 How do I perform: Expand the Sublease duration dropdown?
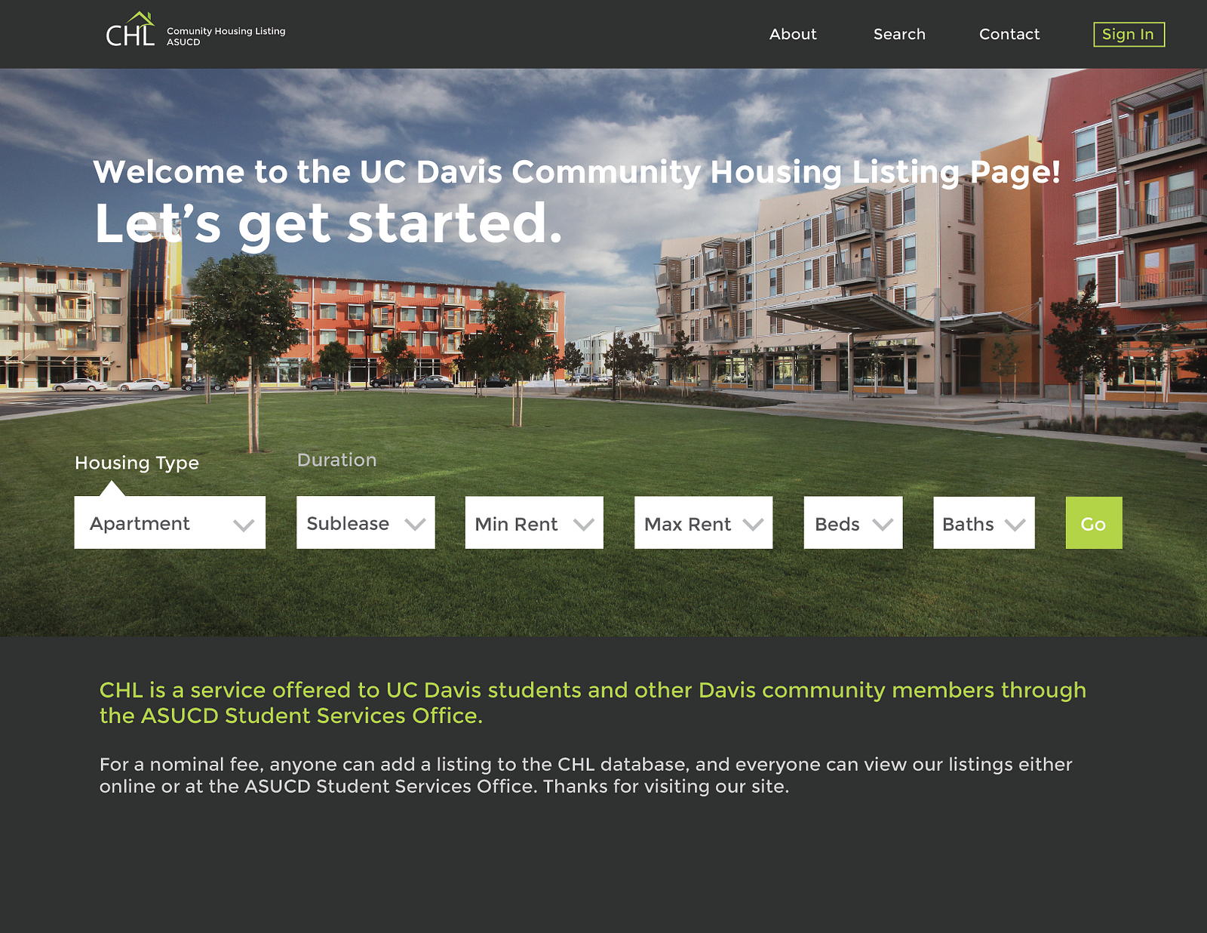366,522
